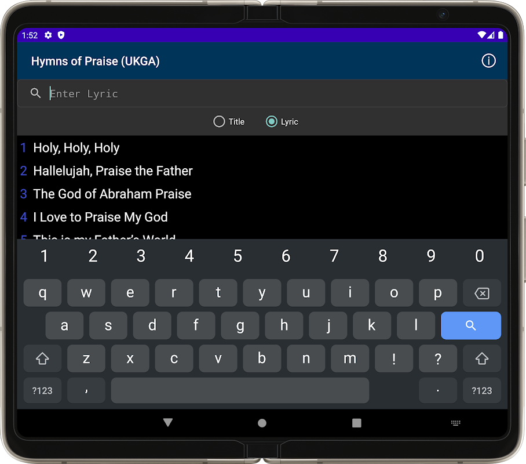Tap the left ?123 symbols key
The height and width of the screenshot is (464, 526).
click(42, 390)
